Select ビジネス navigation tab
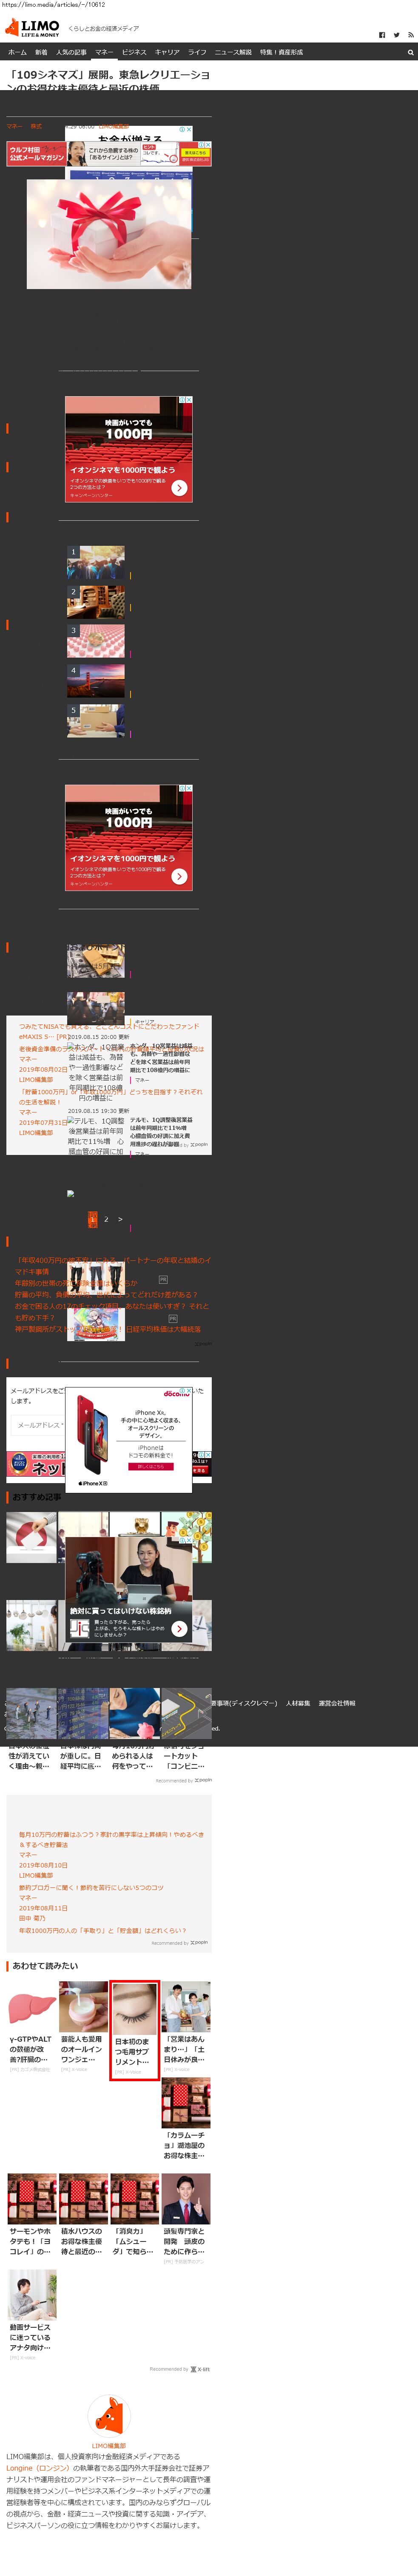The height and width of the screenshot is (2576, 418). [134, 52]
